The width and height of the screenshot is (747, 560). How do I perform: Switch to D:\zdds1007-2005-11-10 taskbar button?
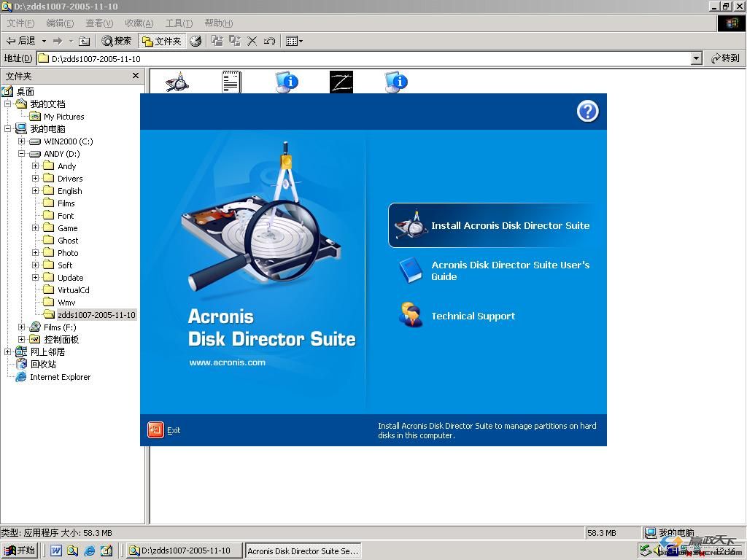pos(185,551)
